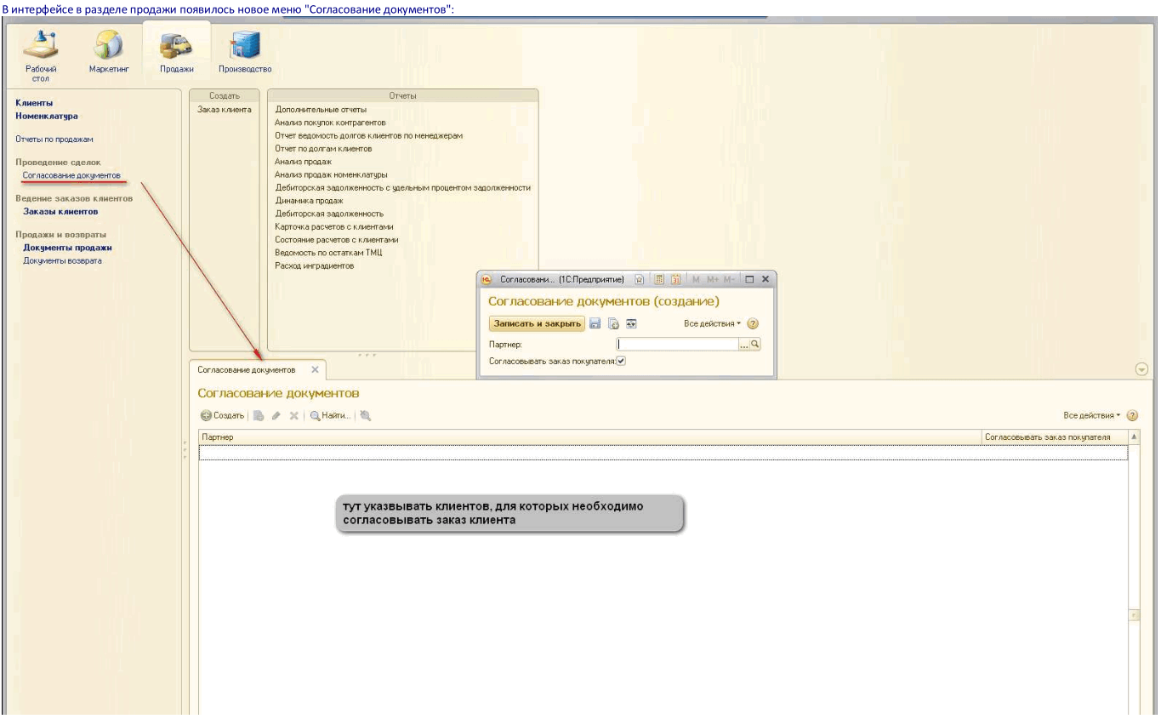Click cancel search icon in list toolbar
Image resolution: width=1161 pixels, height=719 pixels.
(x=366, y=416)
